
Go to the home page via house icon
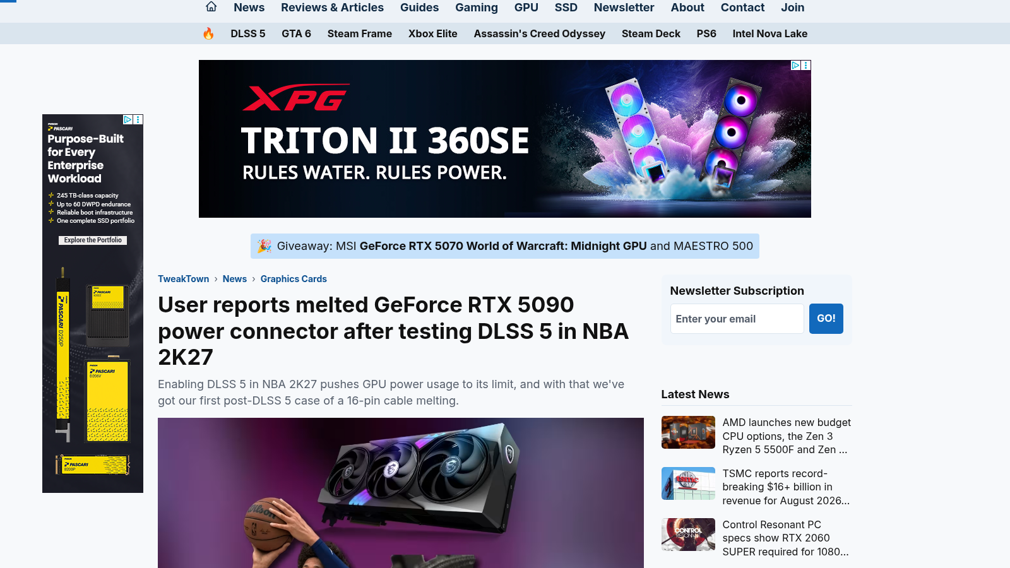[211, 7]
